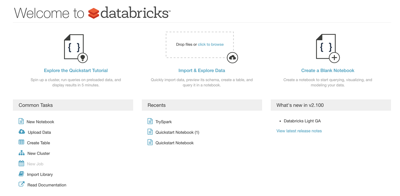This screenshot has height=196, width=400.
Task: Open the TrySpark recent notebook
Action: [163, 122]
